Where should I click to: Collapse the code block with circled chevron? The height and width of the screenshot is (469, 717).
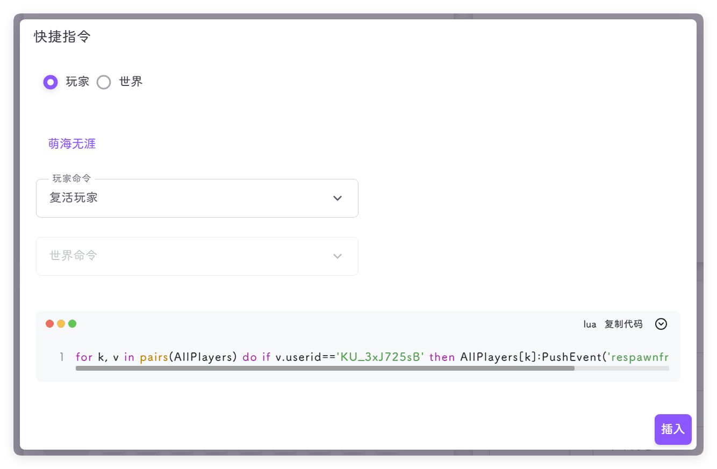661,324
